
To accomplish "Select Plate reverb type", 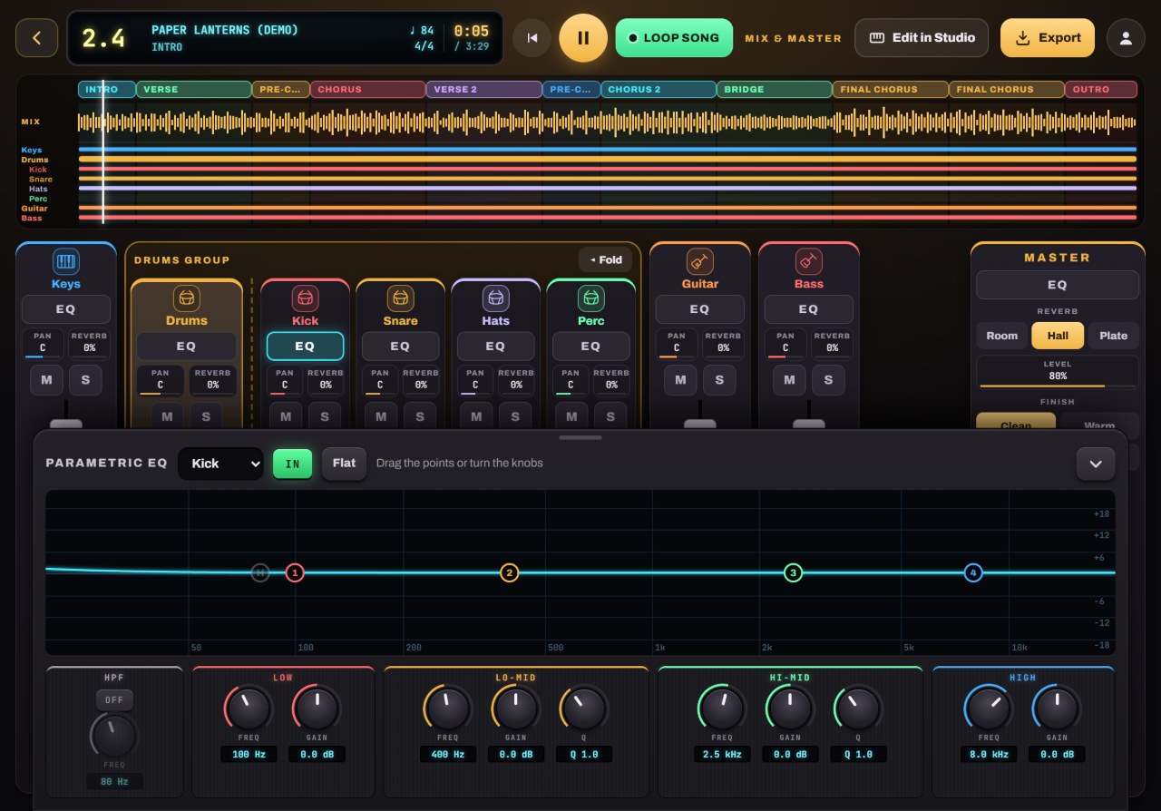I will tap(1113, 336).
